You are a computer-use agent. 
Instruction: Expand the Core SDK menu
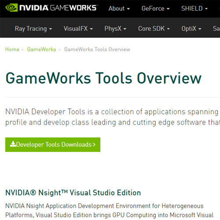point(154,29)
